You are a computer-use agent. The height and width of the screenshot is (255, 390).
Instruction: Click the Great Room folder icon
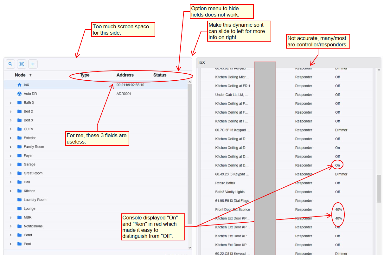(19, 173)
